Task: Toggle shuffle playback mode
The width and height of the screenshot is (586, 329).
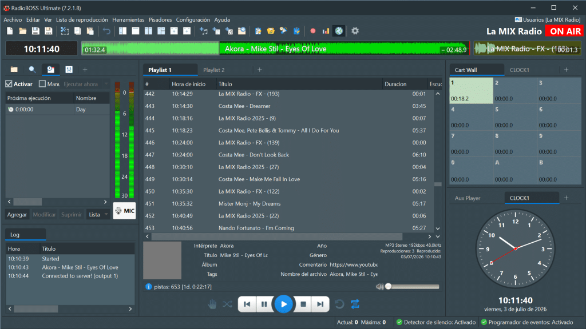Action: click(x=227, y=304)
